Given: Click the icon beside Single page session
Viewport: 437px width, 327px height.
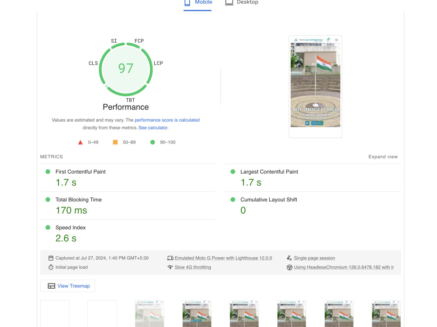Looking at the screenshot, I should tap(289, 258).
